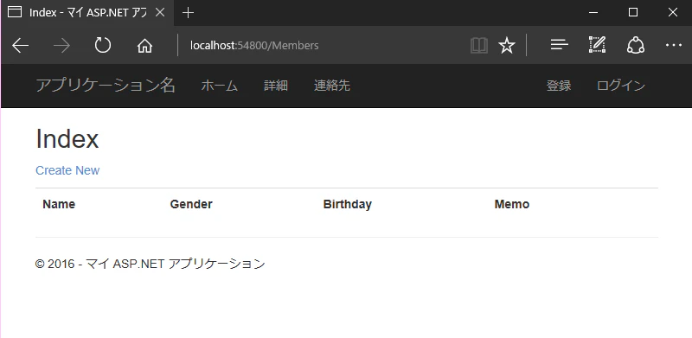Open the Hub lines icon
The width and height of the screenshot is (692, 338).
pos(559,45)
